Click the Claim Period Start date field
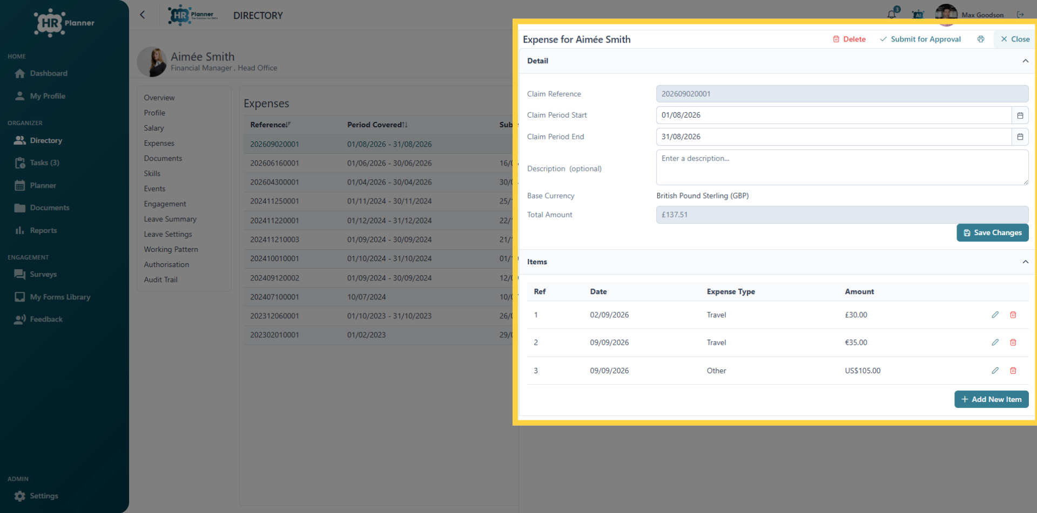This screenshot has width=1037, height=513. point(834,115)
